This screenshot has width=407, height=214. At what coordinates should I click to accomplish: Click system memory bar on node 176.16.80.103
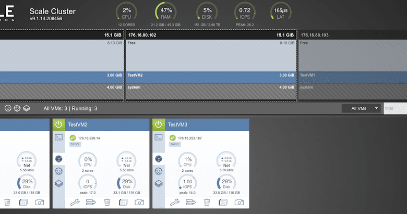click(x=353, y=92)
